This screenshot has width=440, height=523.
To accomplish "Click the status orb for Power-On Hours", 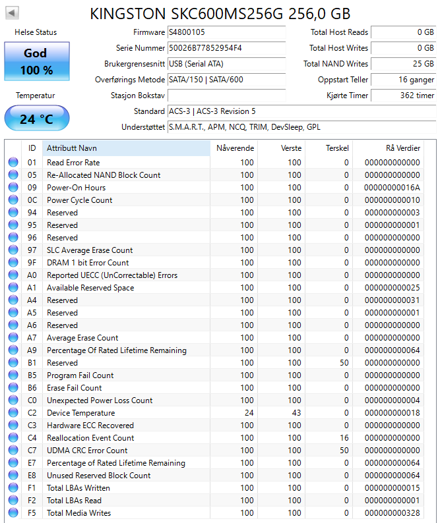I will coord(13,187).
